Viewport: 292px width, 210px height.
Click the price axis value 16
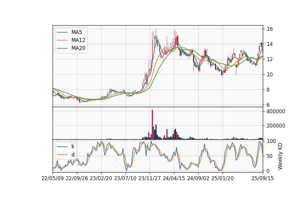270,29
